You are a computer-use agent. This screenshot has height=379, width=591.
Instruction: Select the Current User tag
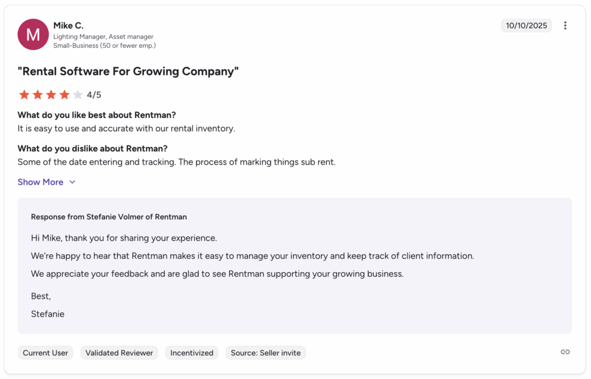(x=46, y=352)
